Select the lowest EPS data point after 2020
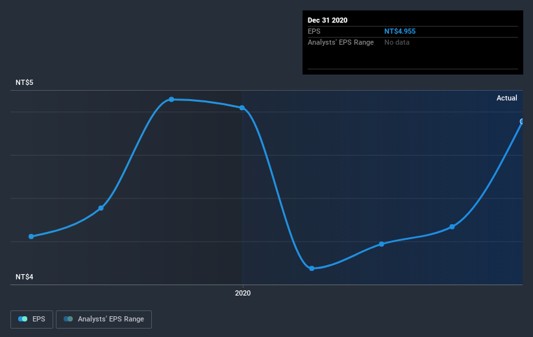Image resolution: width=533 pixels, height=337 pixels. tap(312, 268)
